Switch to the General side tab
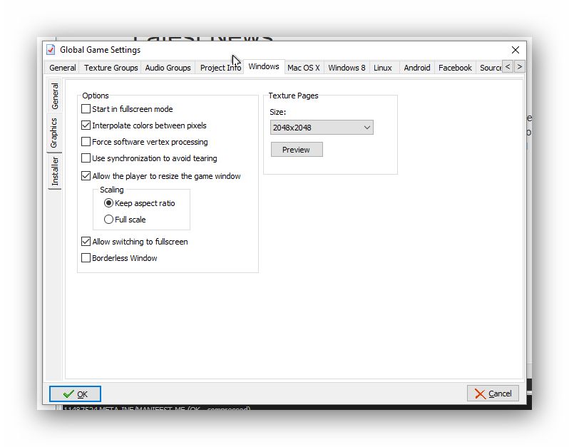Viewport: 569px width, 447px height. pos(55,97)
